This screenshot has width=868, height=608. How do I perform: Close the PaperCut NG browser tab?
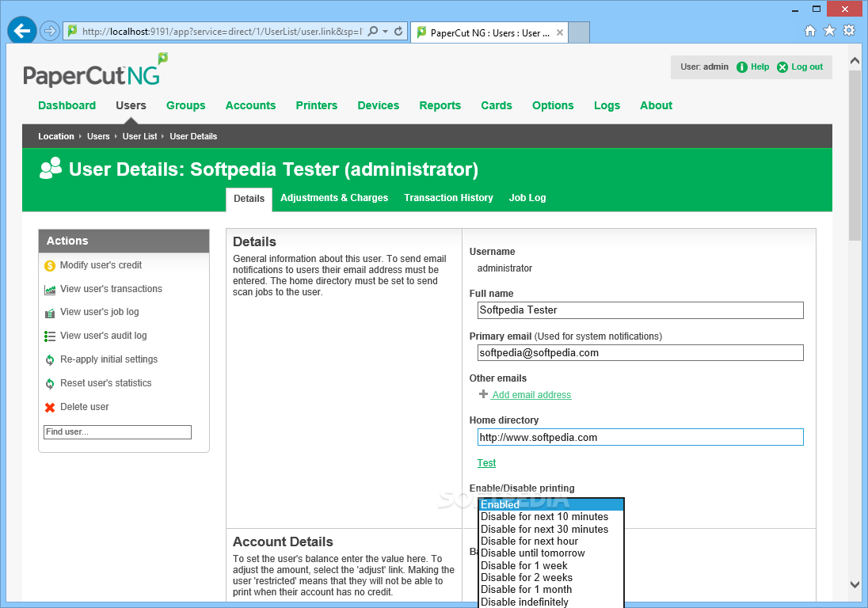(560, 32)
